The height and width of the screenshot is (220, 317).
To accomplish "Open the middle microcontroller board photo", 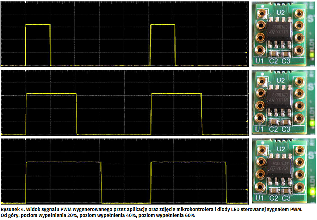I will click(283, 102).
